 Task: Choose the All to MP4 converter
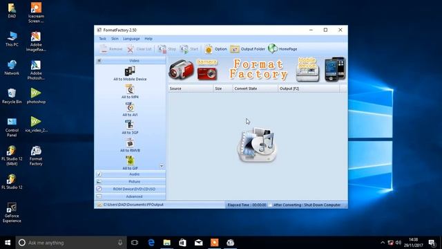click(x=130, y=92)
